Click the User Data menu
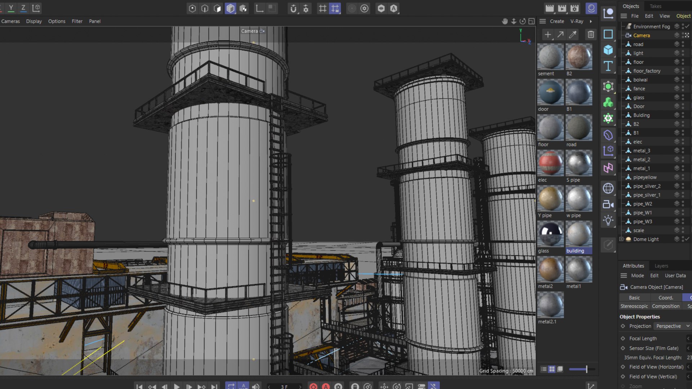 [675, 276]
